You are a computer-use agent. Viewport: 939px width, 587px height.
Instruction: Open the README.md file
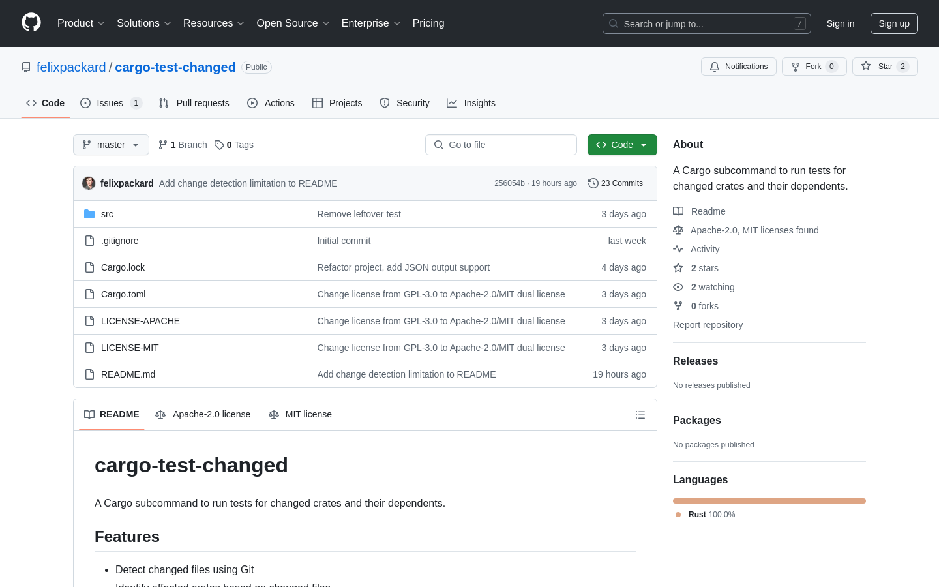[128, 374]
